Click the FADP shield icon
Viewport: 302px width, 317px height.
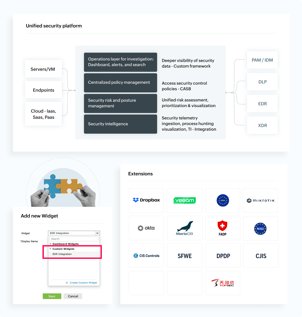pyautogui.click(x=222, y=226)
